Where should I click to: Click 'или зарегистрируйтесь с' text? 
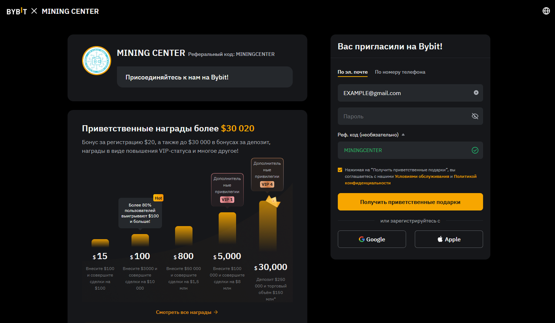coord(410,221)
